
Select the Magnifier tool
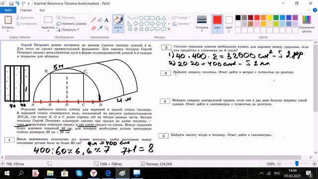[x=106, y=28]
